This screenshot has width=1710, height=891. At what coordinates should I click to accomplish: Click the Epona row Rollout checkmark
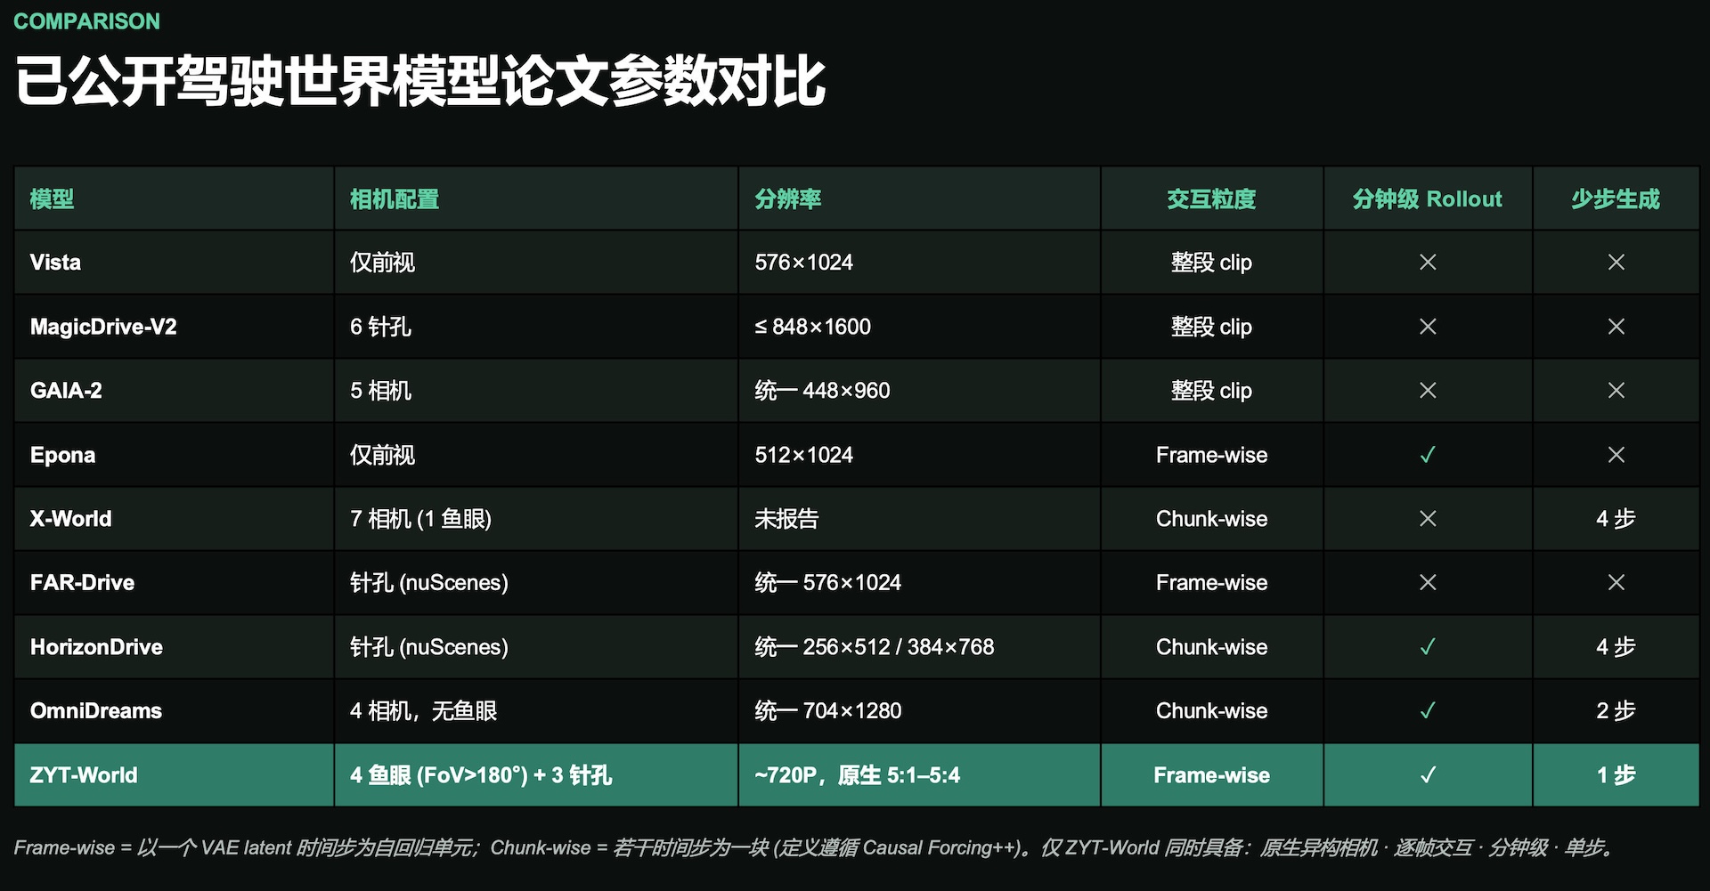(x=1428, y=455)
